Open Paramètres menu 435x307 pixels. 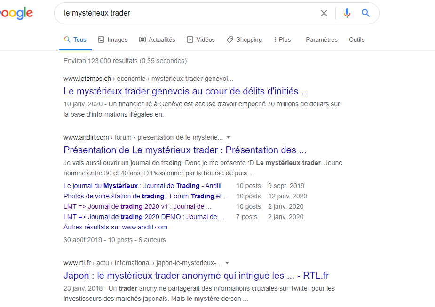(x=322, y=39)
